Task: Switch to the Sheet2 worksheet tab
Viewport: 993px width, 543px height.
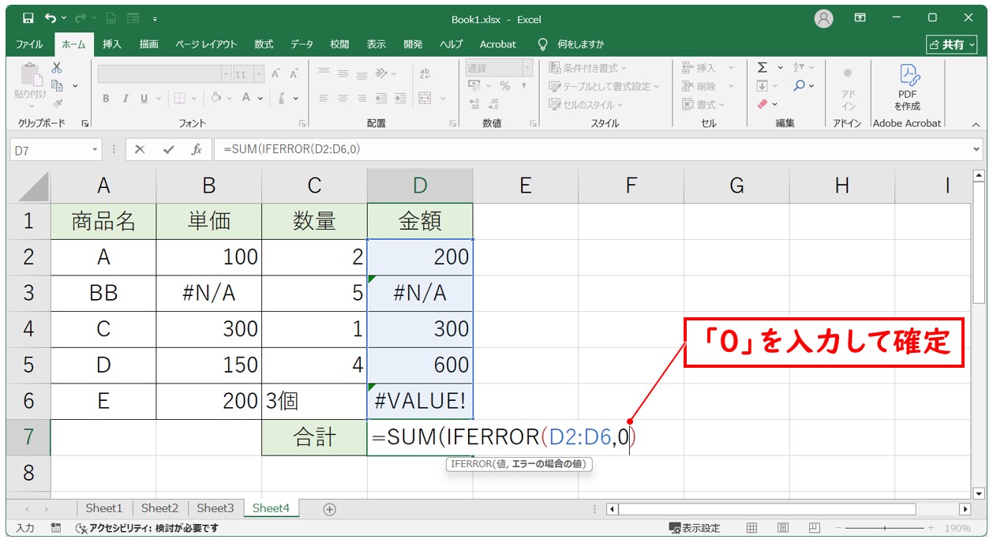Action: pos(159,508)
